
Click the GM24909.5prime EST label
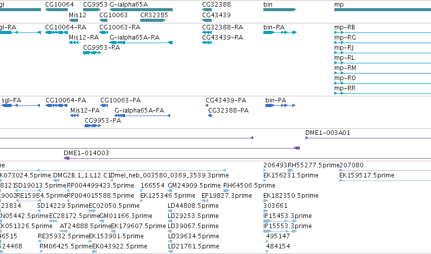pos(194,186)
